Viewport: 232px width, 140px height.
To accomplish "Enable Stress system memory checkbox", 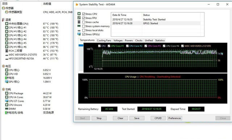I will (84, 26).
